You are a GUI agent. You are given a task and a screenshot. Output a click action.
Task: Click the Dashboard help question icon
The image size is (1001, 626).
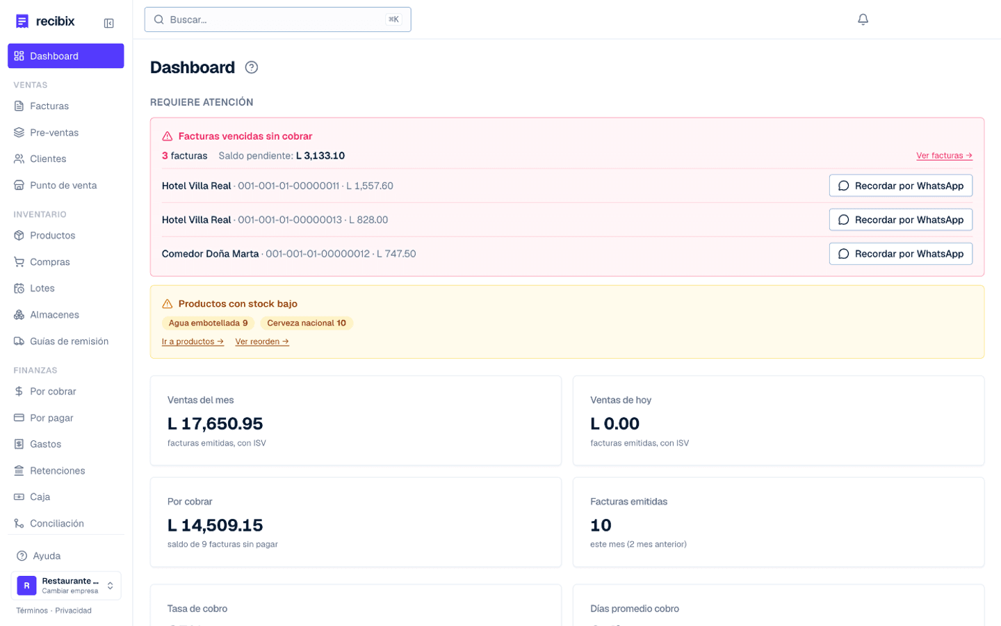[252, 67]
